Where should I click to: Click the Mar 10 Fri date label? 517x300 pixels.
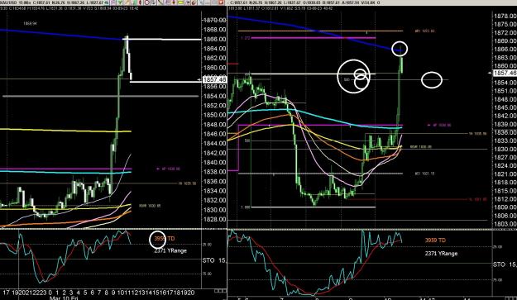tap(64, 298)
